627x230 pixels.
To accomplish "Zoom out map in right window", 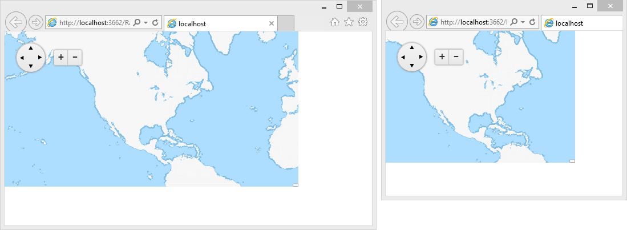I will (x=456, y=57).
